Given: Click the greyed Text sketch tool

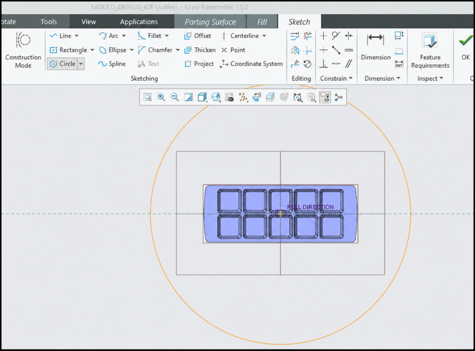Looking at the screenshot, I should pos(148,64).
